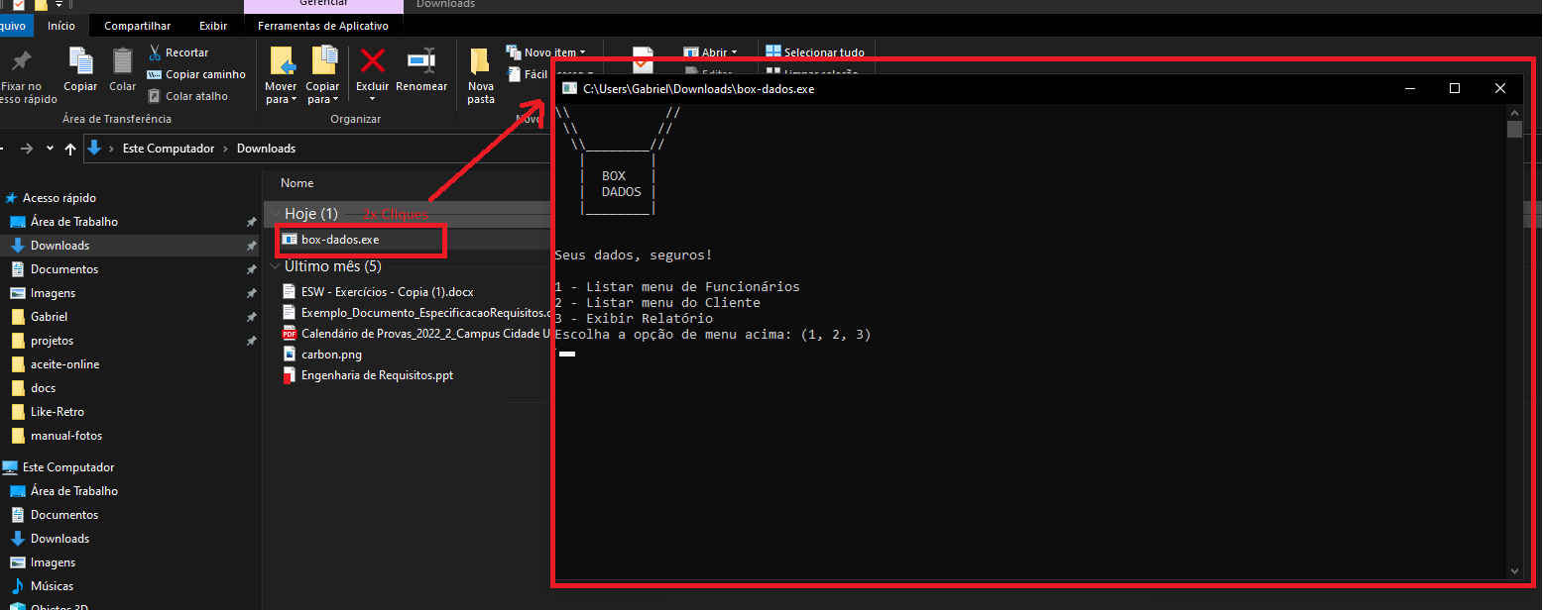
Task: Open recent locations dropdown arrow
Action: [50, 149]
